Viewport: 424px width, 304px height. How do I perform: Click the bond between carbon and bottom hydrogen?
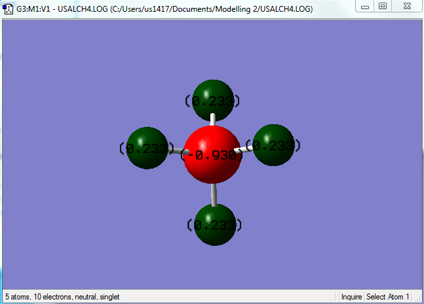[x=214, y=194]
